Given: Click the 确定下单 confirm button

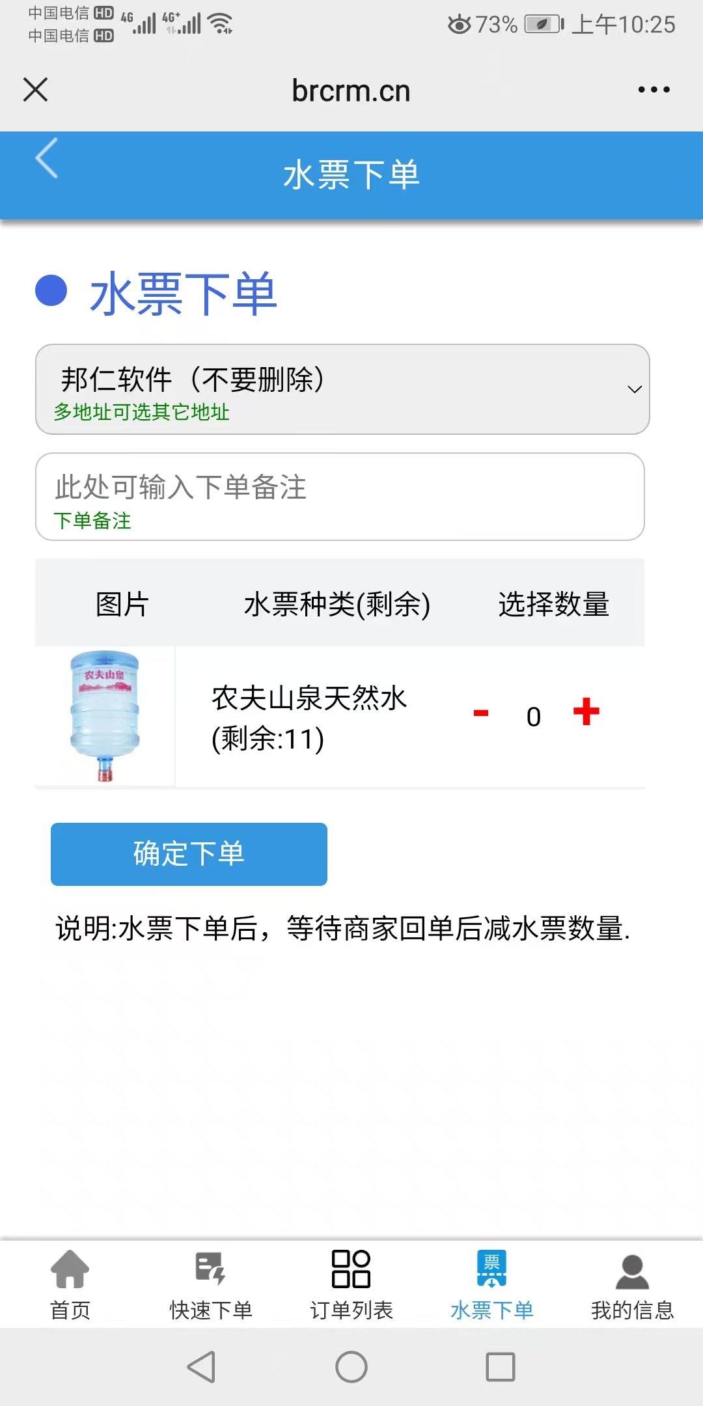Looking at the screenshot, I should click(x=189, y=854).
